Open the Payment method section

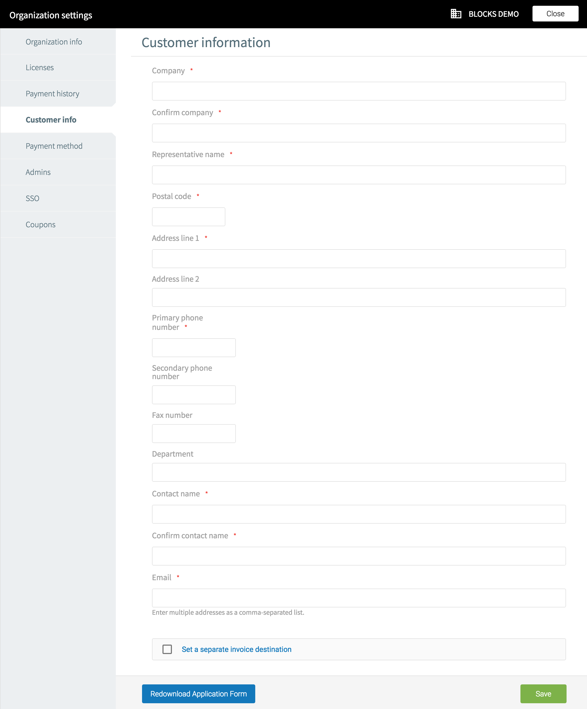54,146
